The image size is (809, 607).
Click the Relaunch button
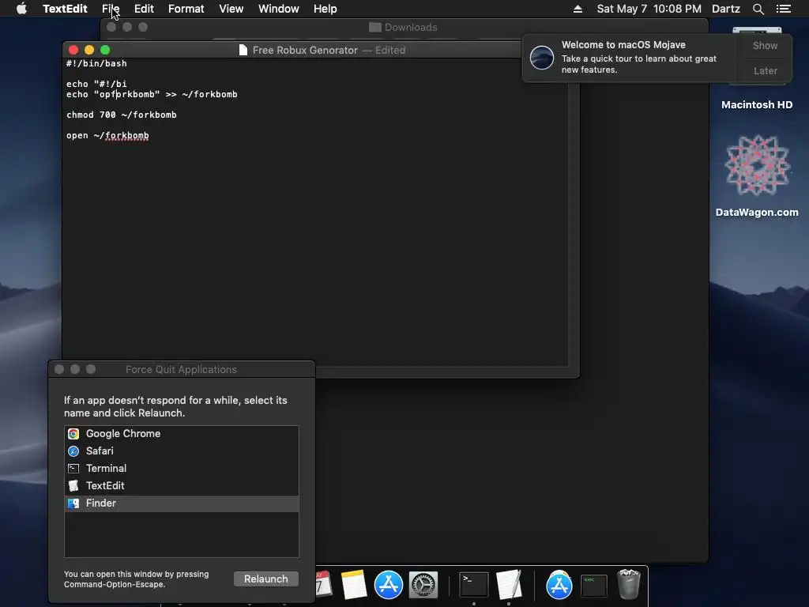coord(265,579)
